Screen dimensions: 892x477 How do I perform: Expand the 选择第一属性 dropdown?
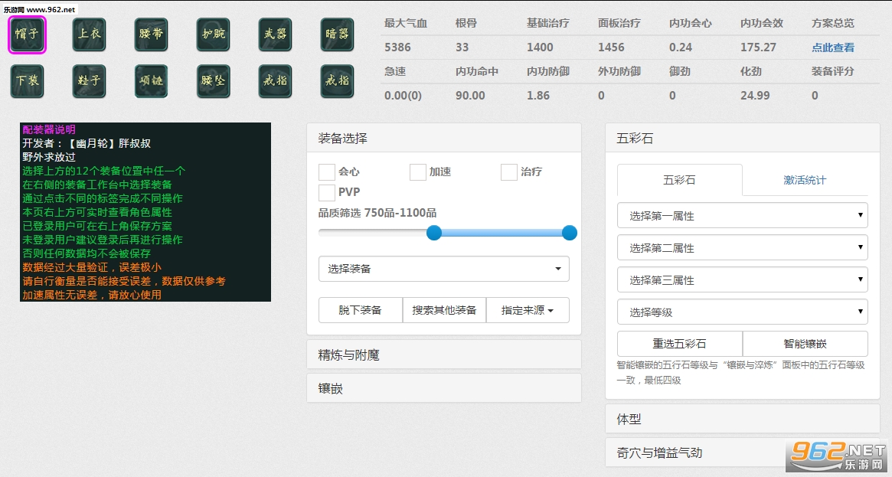743,215
